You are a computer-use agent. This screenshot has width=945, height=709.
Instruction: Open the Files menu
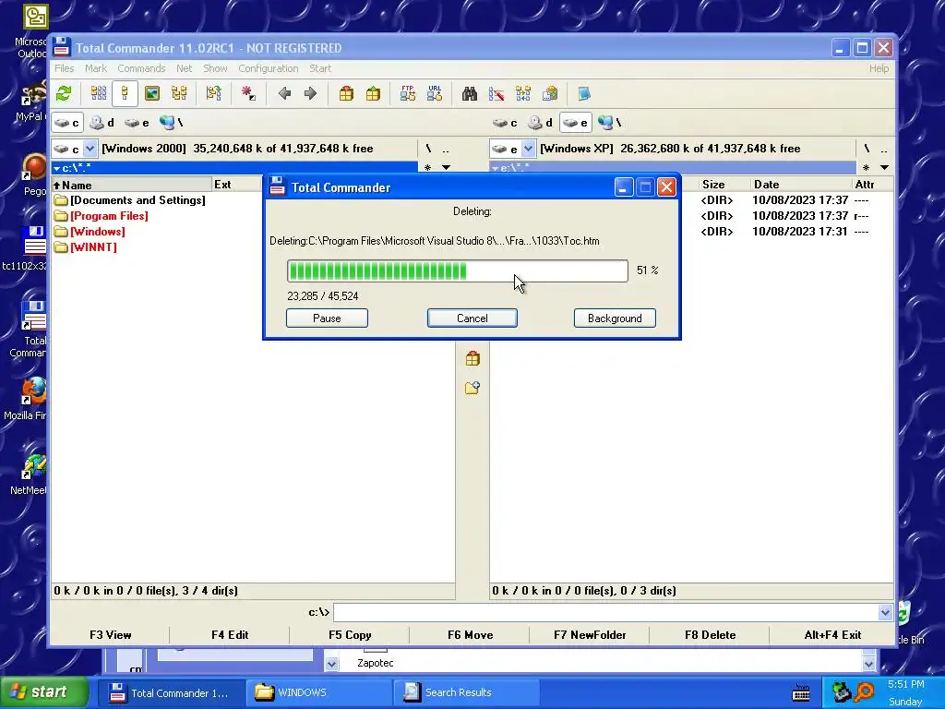click(x=64, y=68)
